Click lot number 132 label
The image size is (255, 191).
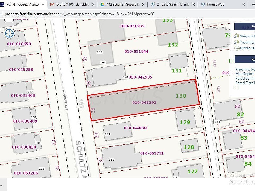click(x=173, y=45)
